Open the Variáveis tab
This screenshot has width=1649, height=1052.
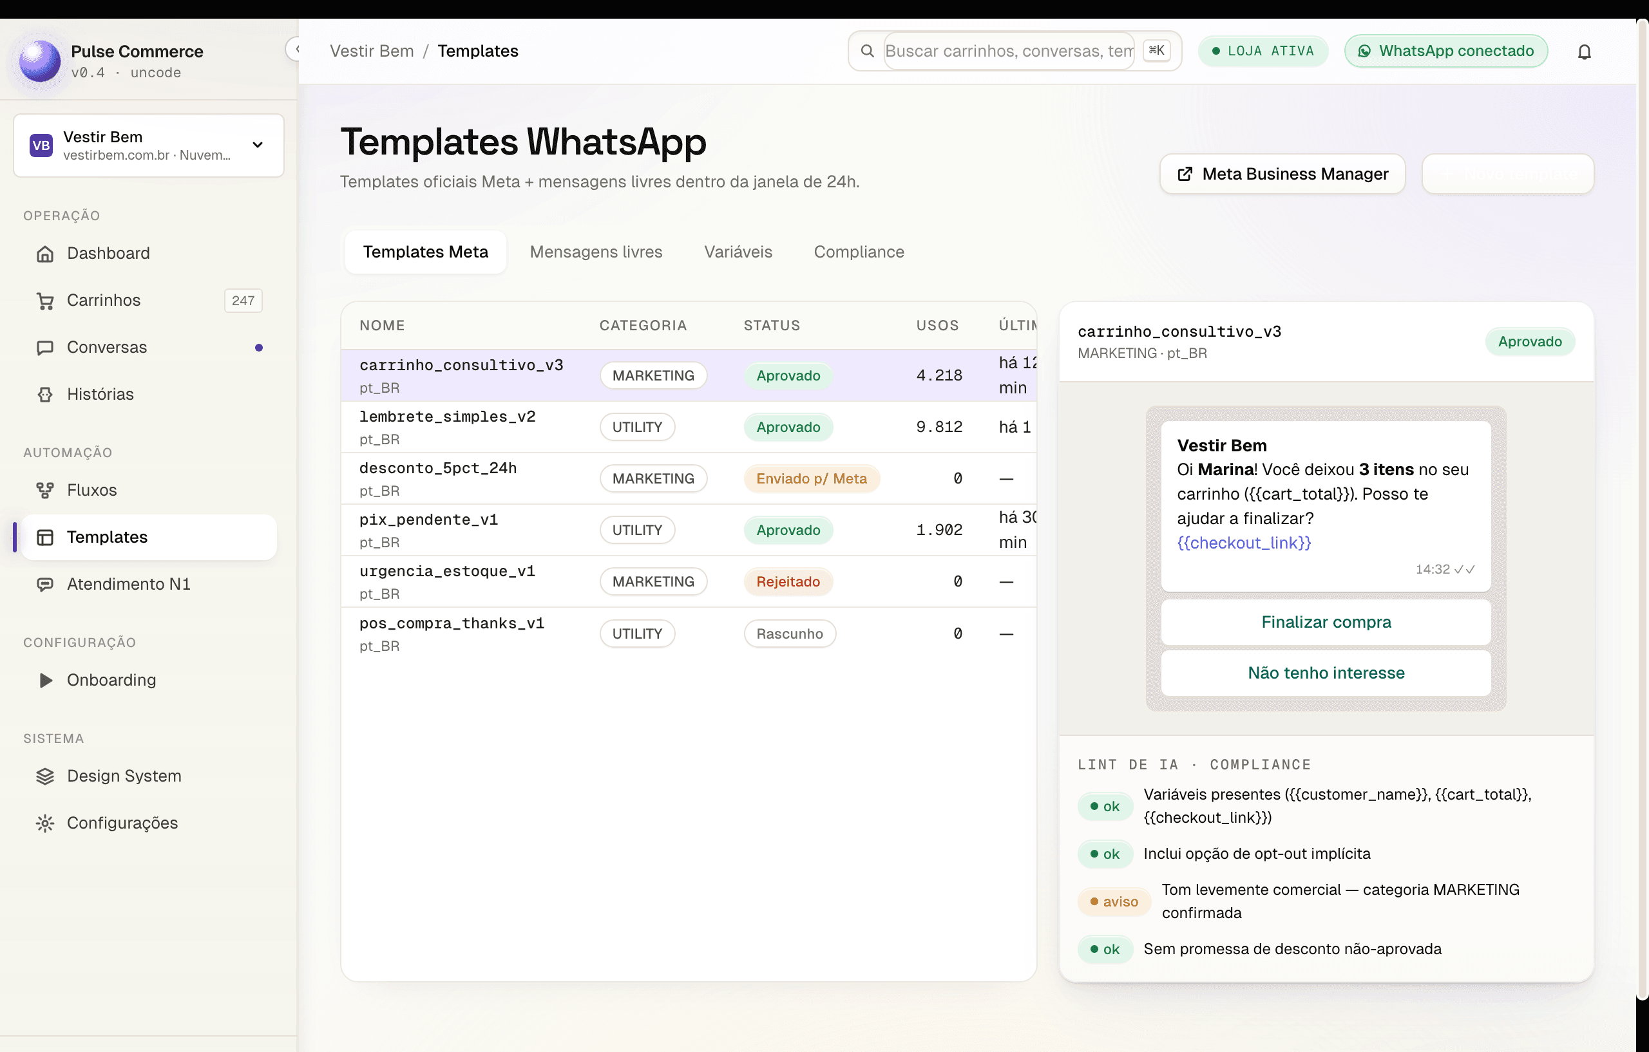click(x=738, y=252)
